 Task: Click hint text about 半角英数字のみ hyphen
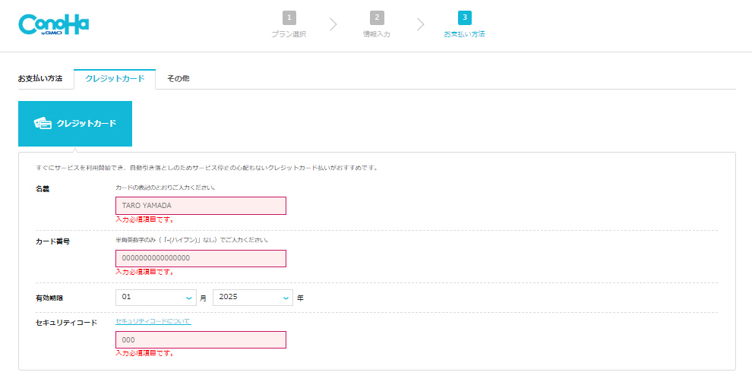click(192, 240)
